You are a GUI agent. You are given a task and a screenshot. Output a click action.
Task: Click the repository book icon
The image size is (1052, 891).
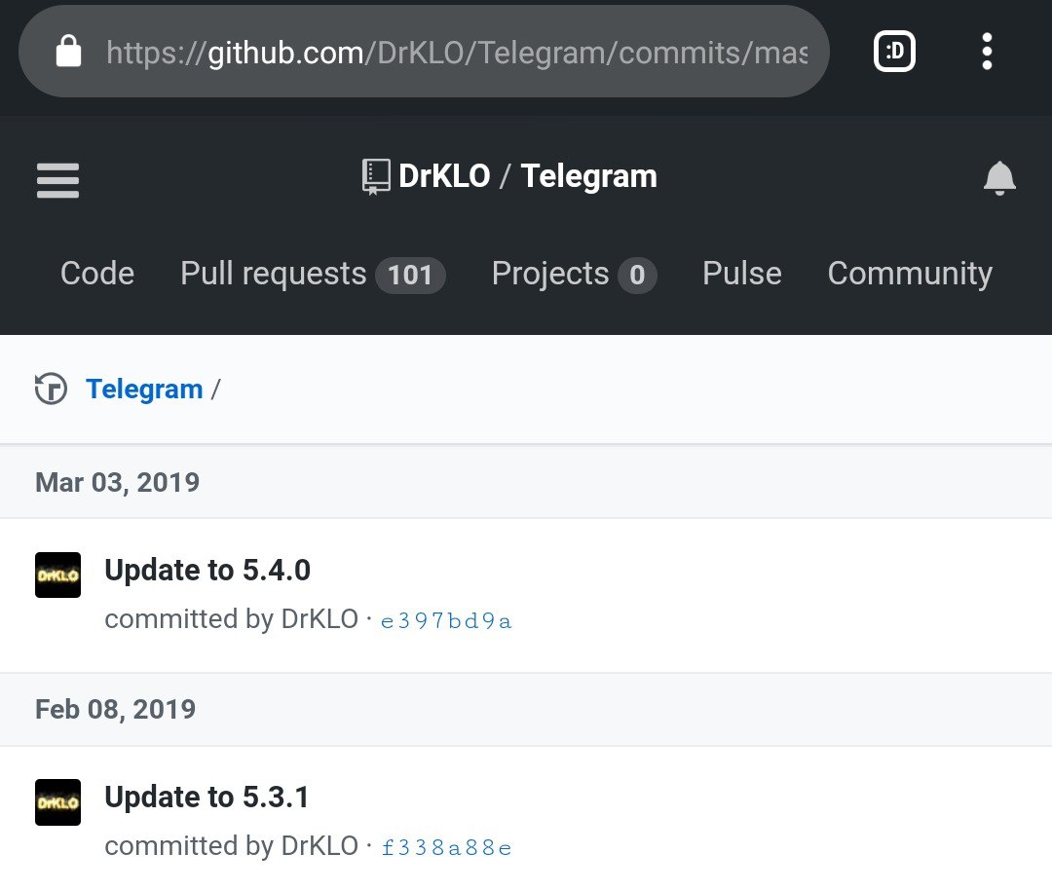point(376,177)
